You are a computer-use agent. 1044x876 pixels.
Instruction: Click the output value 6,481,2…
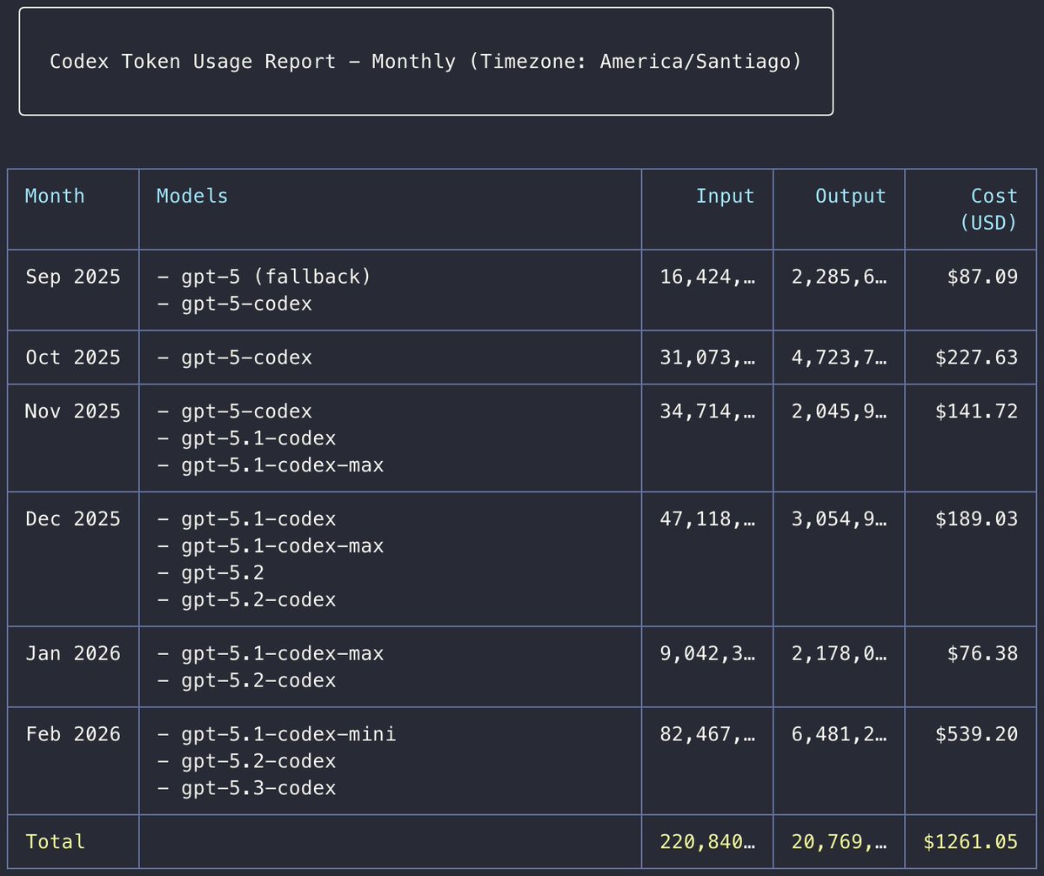840,735
